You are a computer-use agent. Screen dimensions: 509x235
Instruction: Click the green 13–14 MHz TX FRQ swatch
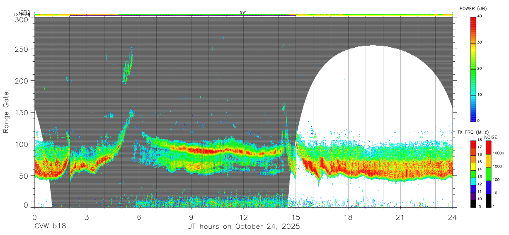coord(473,174)
